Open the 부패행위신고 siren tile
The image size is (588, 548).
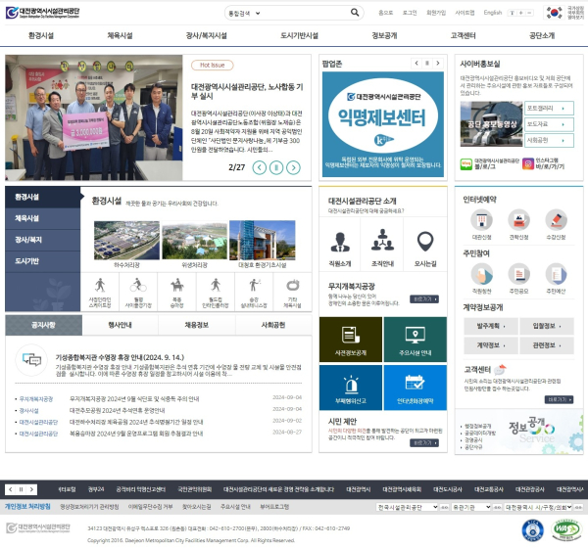[351, 388]
